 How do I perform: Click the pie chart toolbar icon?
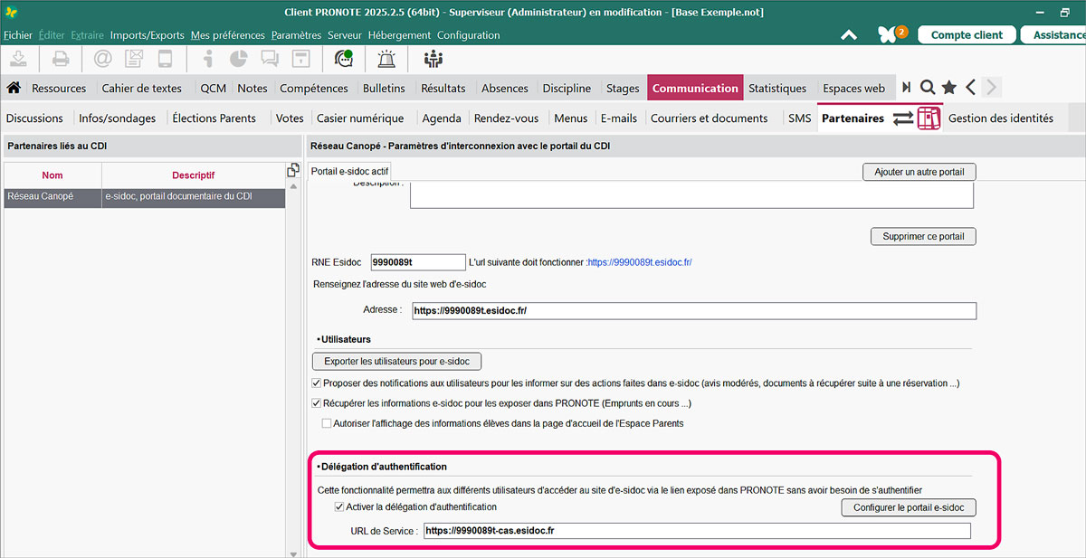tap(239, 59)
